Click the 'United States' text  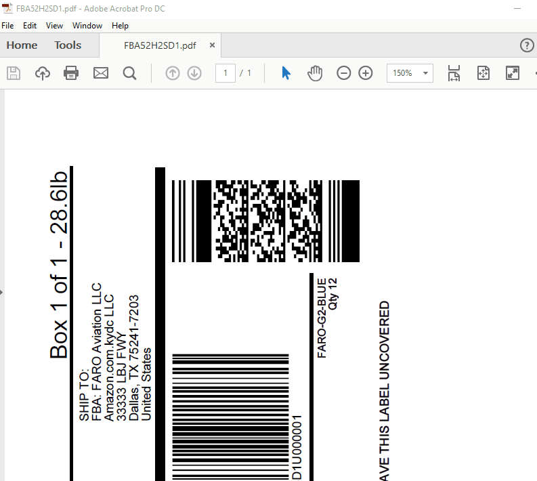[x=146, y=384]
